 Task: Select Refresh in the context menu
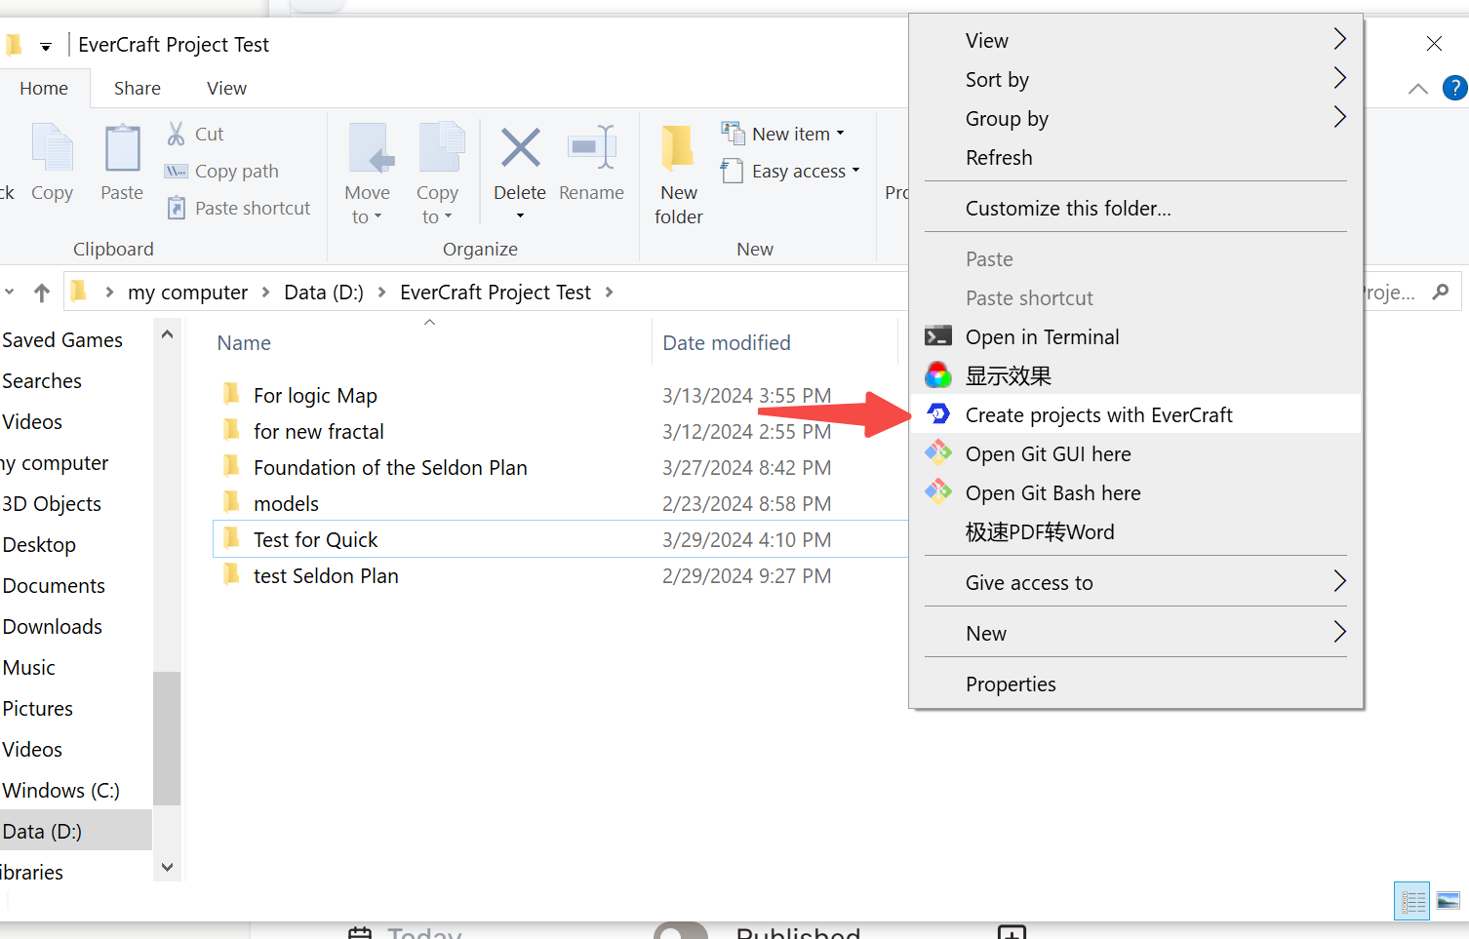point(1135,158)
